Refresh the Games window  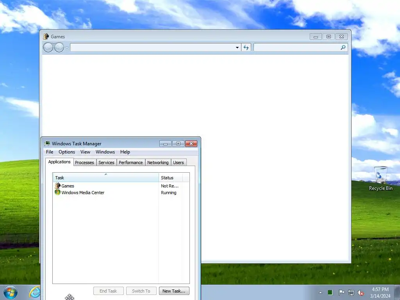(246, 47)
